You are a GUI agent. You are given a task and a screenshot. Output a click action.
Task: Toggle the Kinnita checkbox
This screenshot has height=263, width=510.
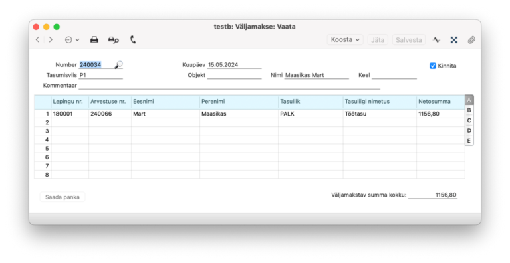pyautogui.click(x=433, y=66)
